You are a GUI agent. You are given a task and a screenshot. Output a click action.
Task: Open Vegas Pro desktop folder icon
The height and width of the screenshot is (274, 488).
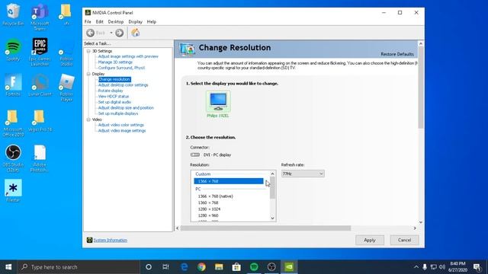point(40,121)
